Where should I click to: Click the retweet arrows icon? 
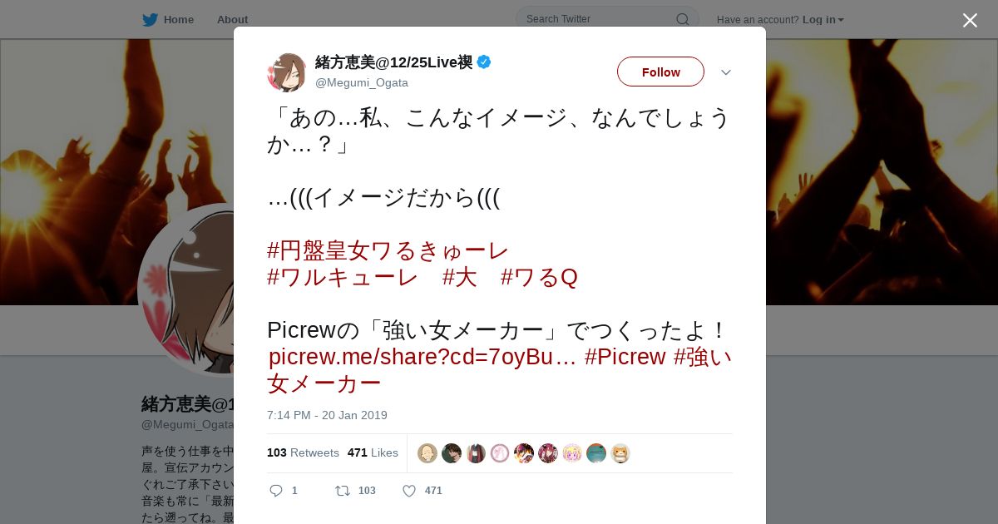click(342, 491)
